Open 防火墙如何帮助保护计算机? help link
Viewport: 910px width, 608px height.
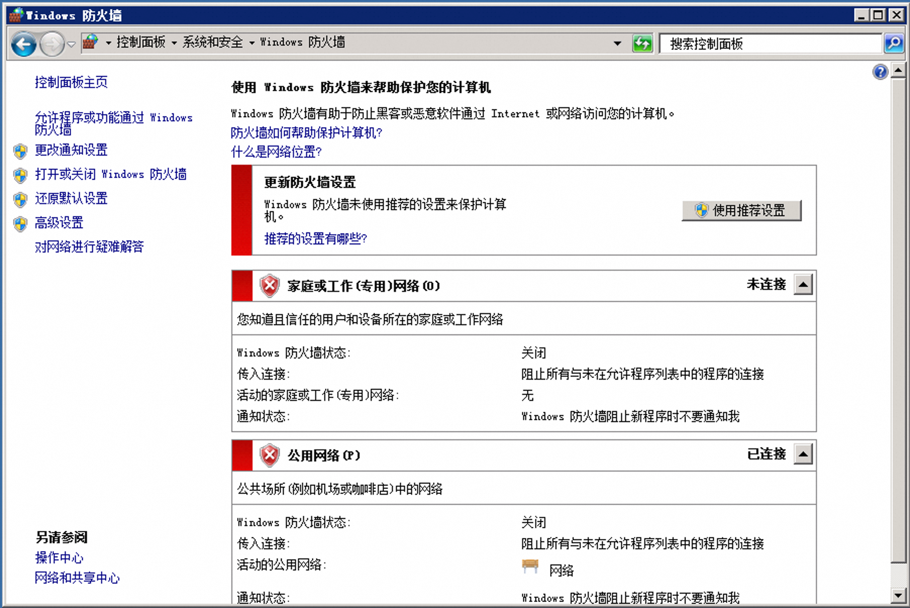[x=307, y=133]
